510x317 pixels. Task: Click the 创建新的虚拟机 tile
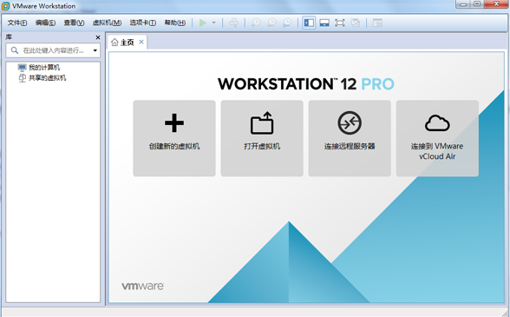click(174, 138)
